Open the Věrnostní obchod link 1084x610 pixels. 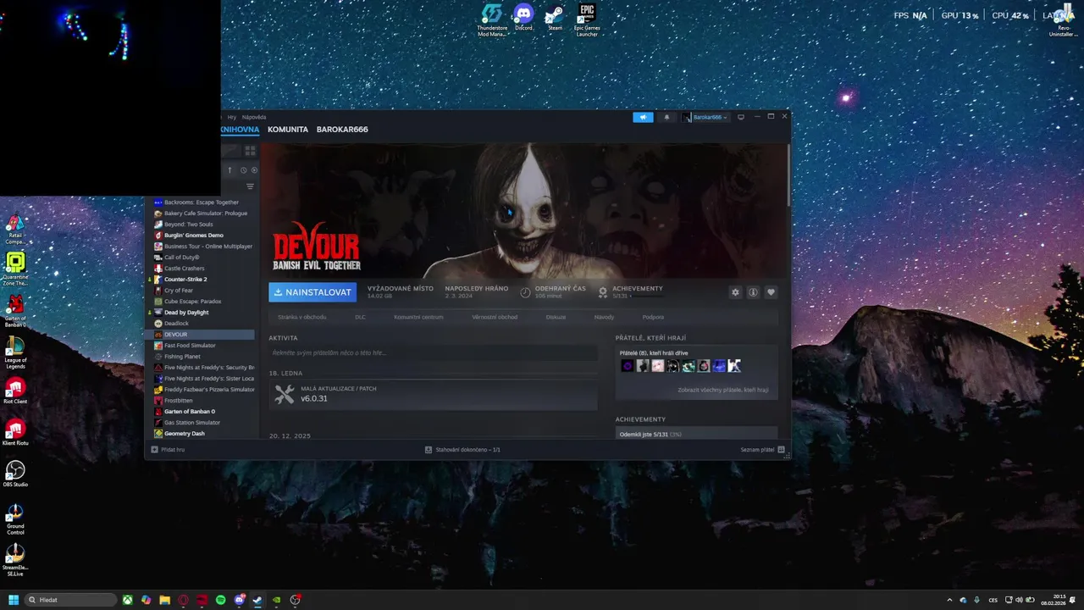495,317
